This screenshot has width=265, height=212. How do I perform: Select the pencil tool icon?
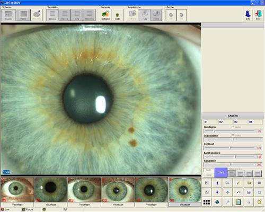(238, 183)
